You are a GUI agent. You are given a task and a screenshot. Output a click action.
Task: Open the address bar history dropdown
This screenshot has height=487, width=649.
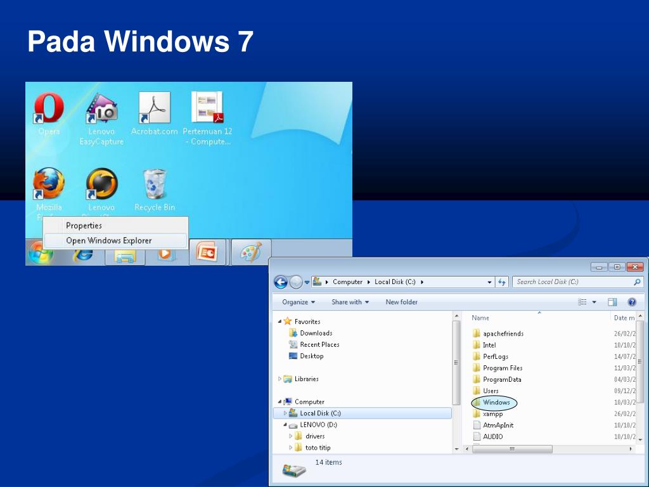click(490, 282)
